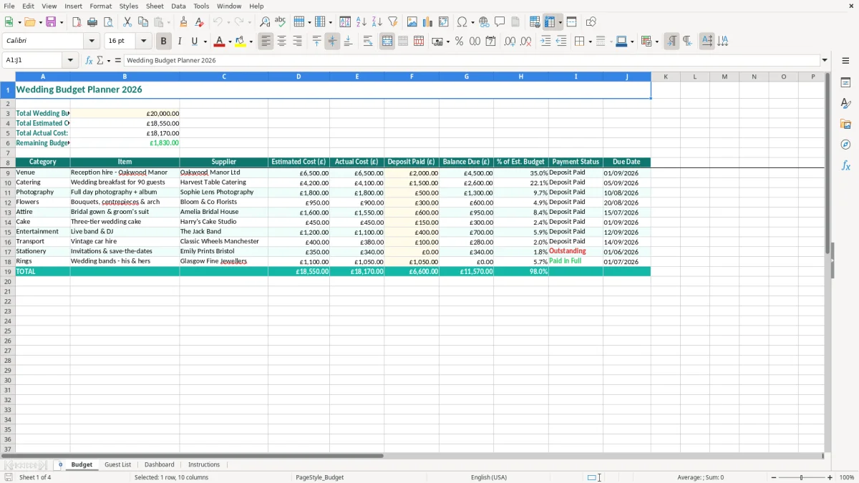
Task: Click the Export as PDF icon
Action: click(77, 22)
